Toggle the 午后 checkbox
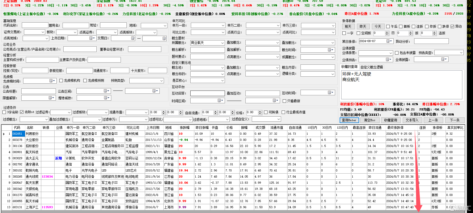Image resolution: width=473 pixels, height=213 pixels. click(388, 26)
